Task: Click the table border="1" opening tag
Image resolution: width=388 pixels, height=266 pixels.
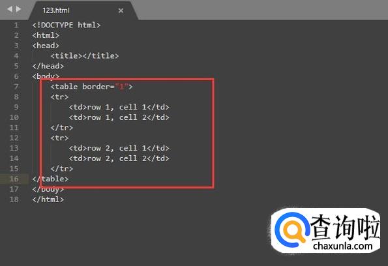Action: click(91, 87)
